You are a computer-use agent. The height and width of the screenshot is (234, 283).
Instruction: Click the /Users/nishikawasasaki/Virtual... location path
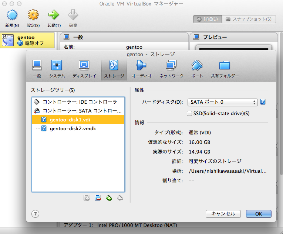tap(228, 171)
